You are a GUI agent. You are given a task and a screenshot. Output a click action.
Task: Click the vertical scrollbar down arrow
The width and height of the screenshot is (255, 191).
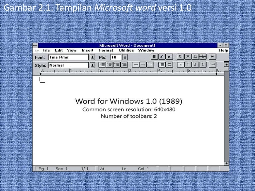pyautogui.click(x=226, y=163)
